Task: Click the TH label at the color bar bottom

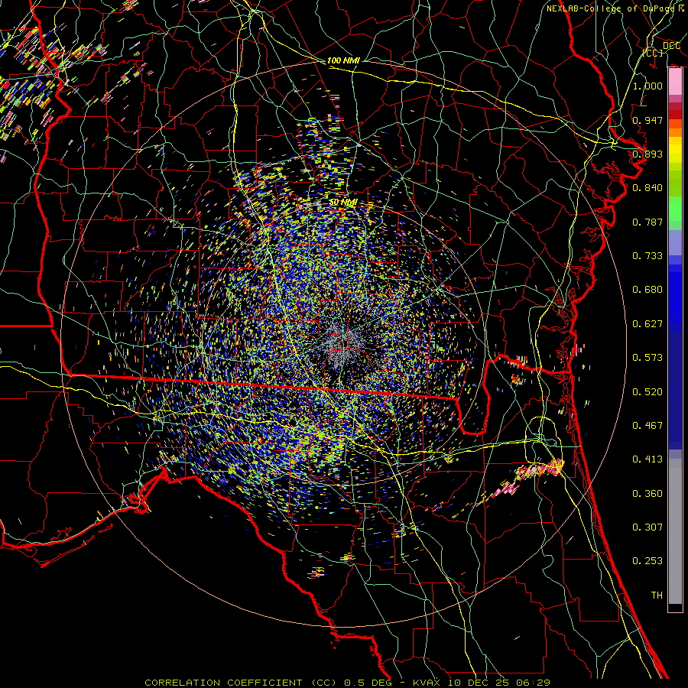Action: [657, 596]
